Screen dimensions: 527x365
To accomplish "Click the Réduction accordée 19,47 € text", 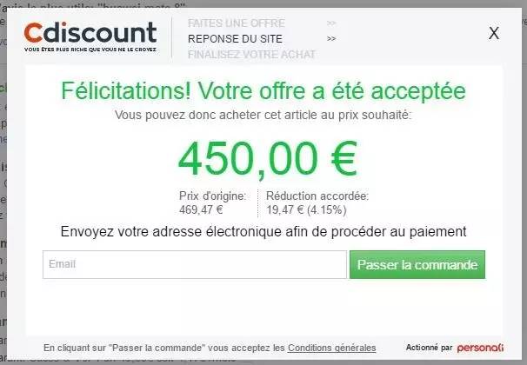I will click(317, 202).
